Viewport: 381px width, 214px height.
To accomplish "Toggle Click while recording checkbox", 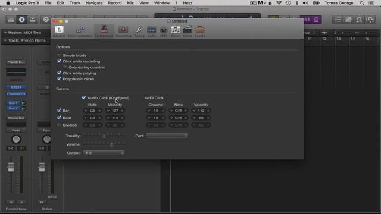I will (x=59, y=61).
